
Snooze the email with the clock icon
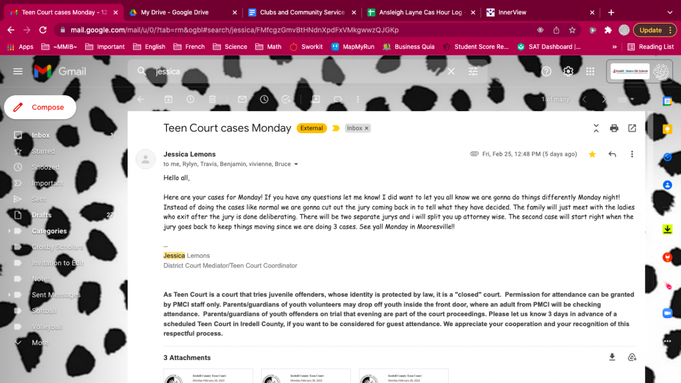coord(264,99)
